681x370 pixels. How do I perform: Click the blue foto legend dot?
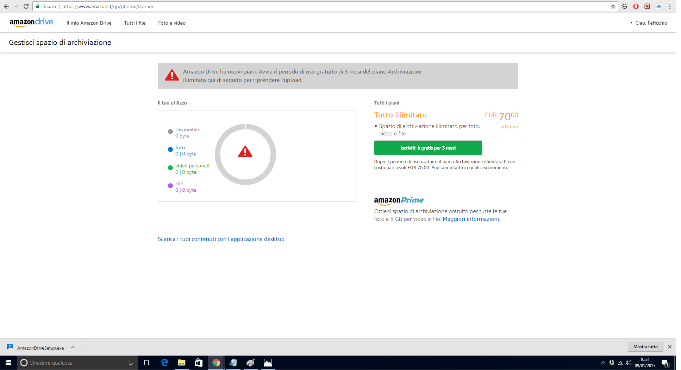[x=170, y=149]
